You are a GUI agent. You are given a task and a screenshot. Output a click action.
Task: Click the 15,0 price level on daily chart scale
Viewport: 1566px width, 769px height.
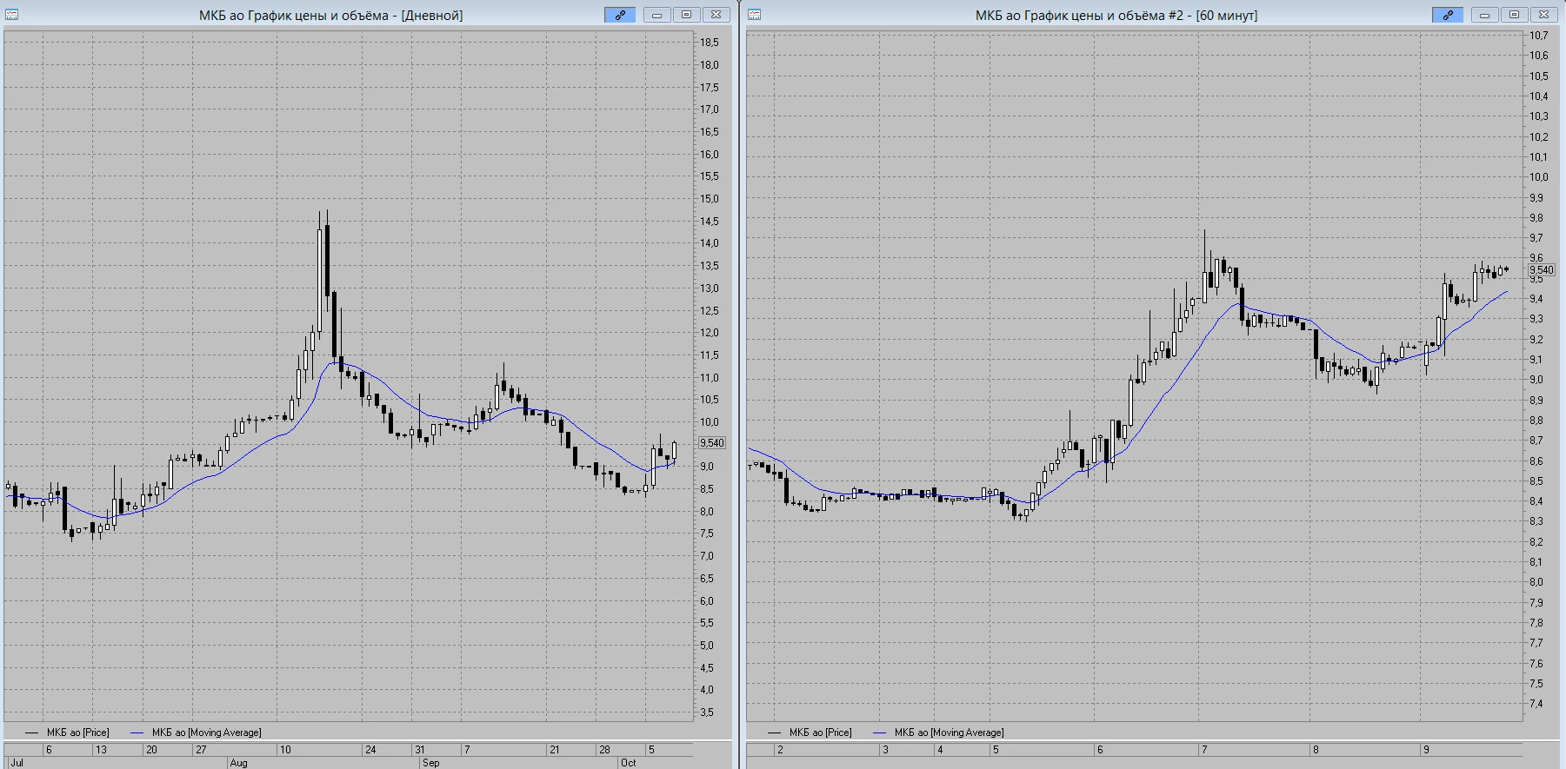click(x=710, y=199)
